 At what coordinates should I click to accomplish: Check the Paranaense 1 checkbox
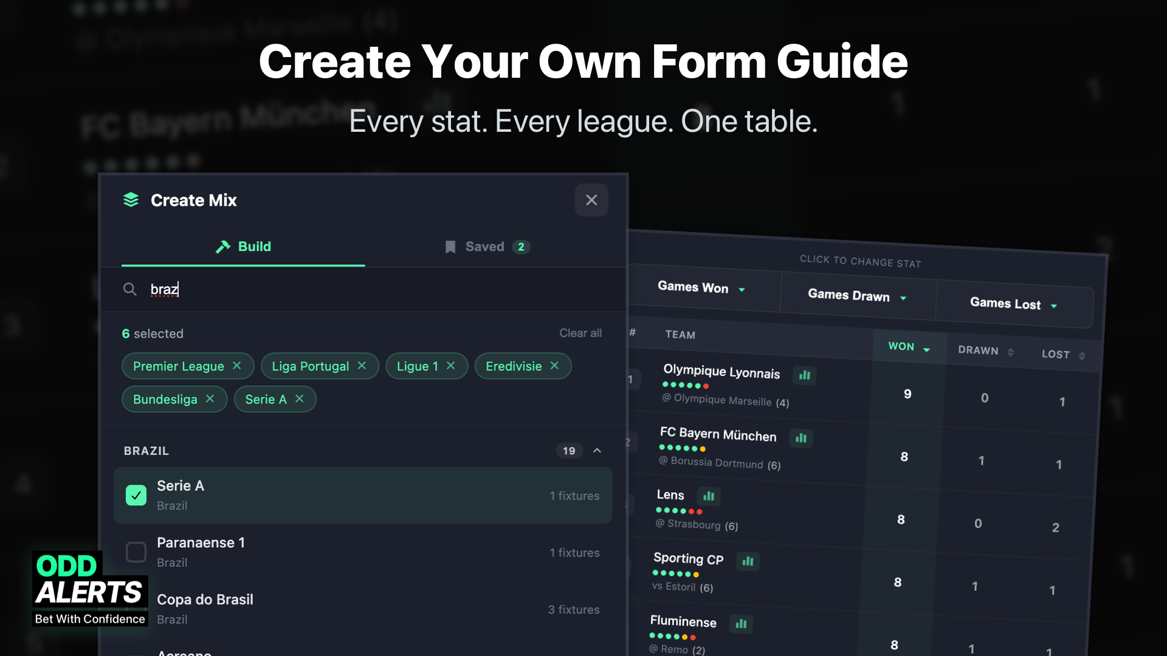(x=136, y=552)
